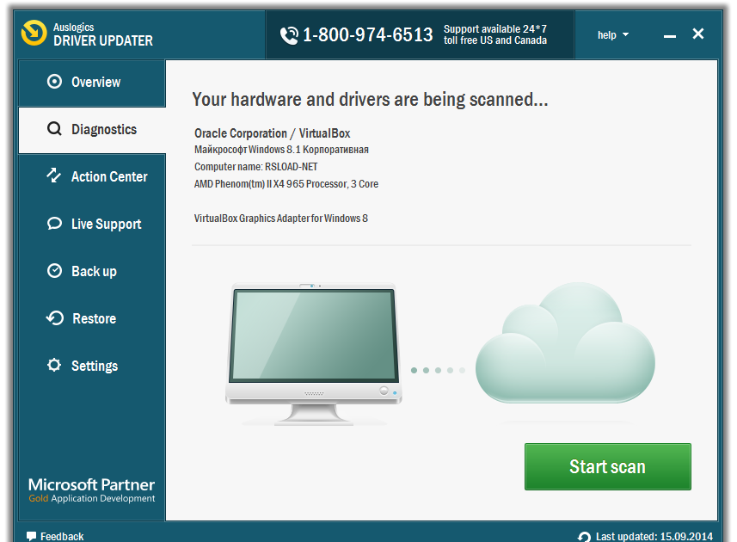The image size is (737, 542).
Task: Click the Feedback speech bubble icon
Action: [x=32, y=536]
